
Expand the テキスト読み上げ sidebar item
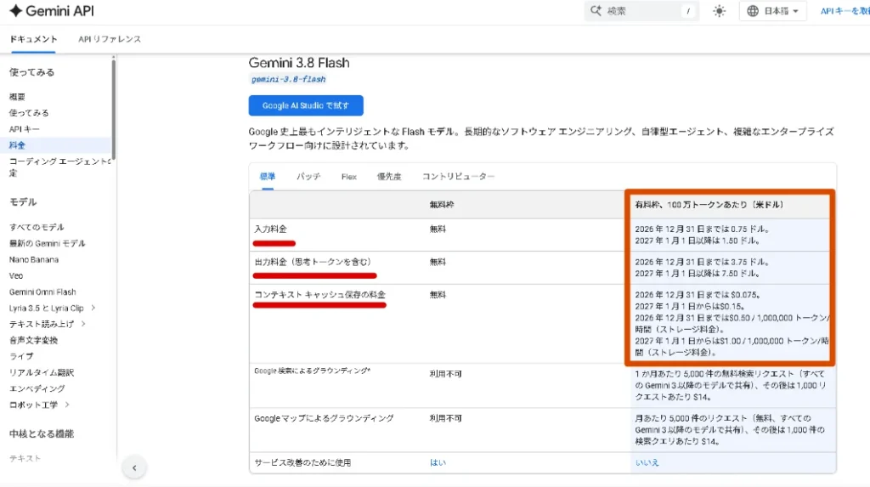[x=83, y=324]
